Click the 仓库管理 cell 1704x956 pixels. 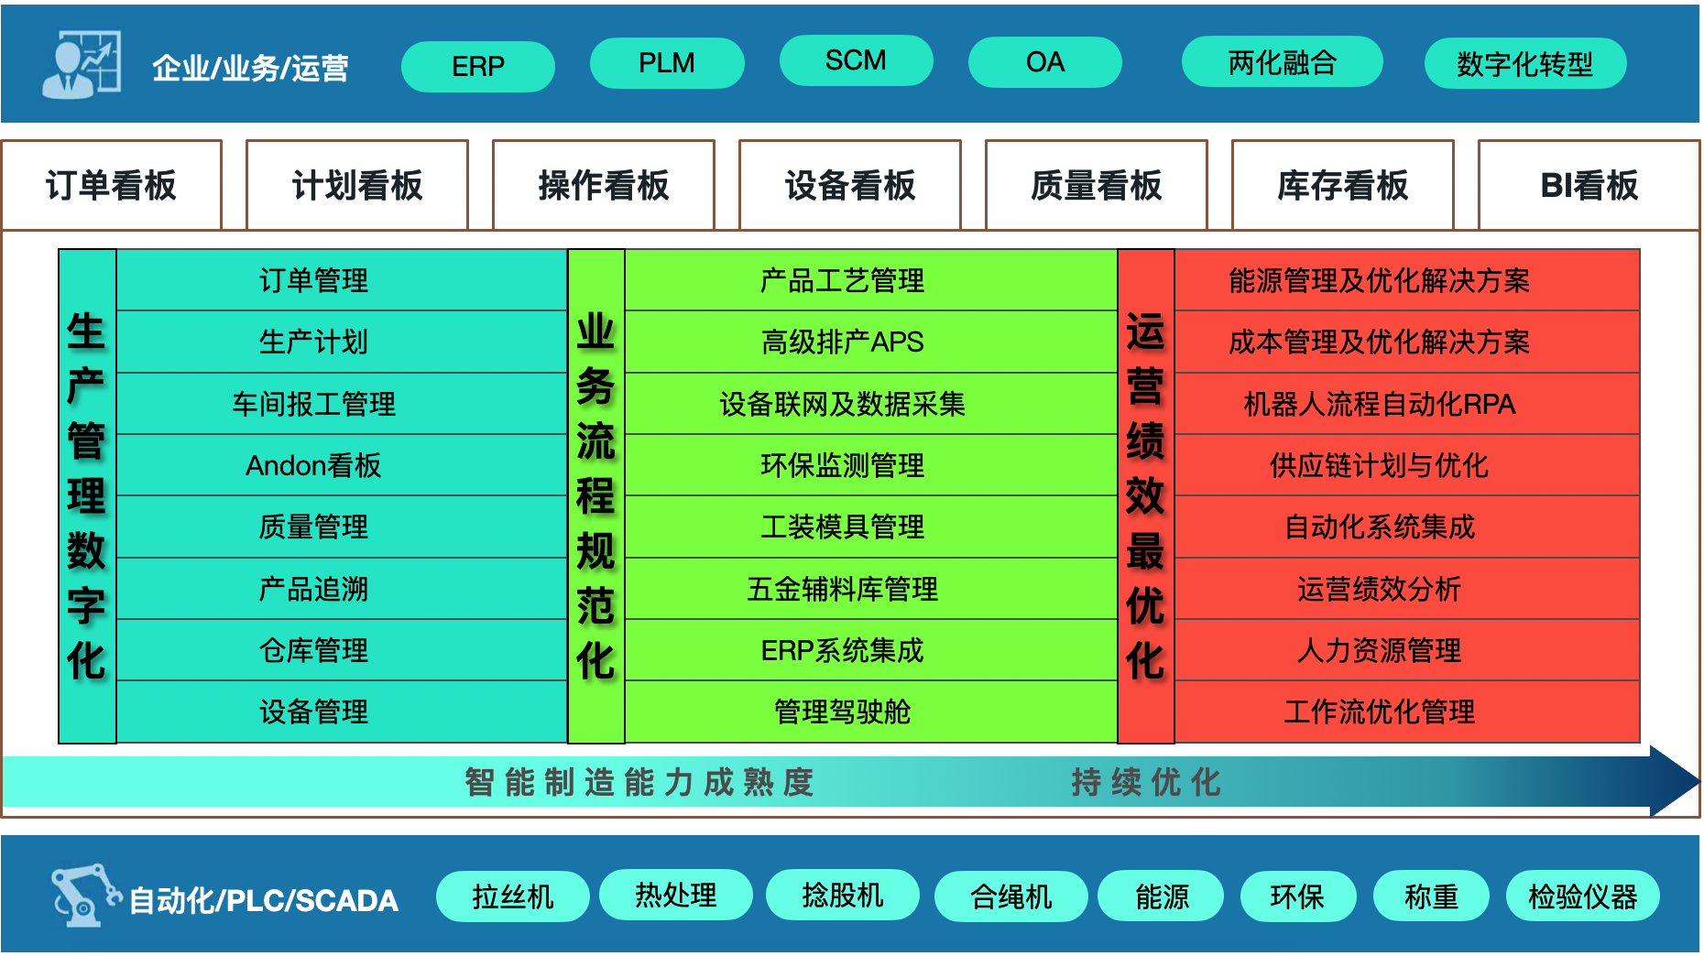342,650
